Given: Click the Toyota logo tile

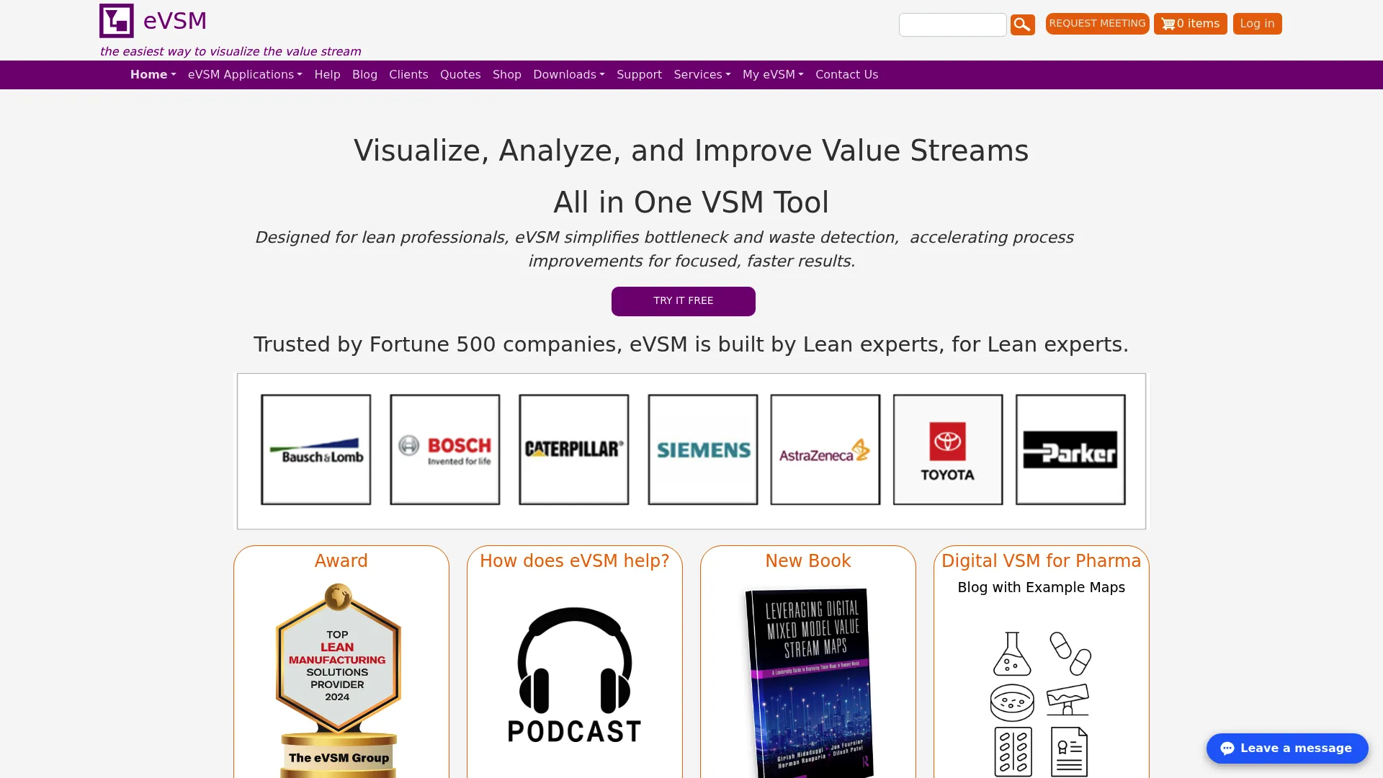Looking at the screenshot, I should (x=948, y=450).
